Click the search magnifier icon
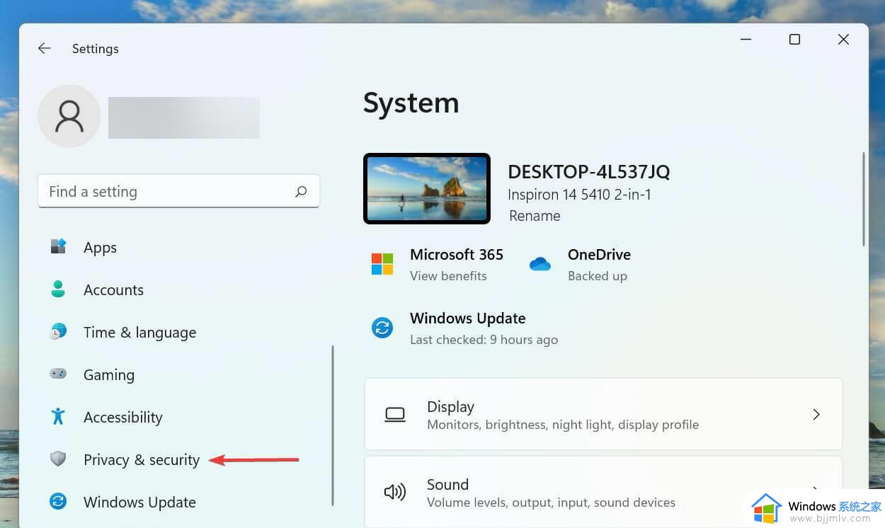The image size is (885, 528). point(301,191)
